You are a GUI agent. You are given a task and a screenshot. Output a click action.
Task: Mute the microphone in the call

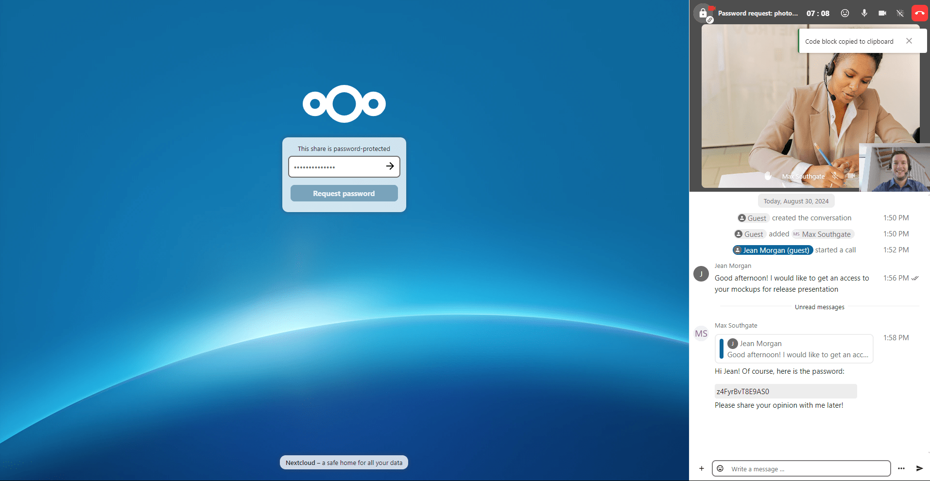coord(864,13)
